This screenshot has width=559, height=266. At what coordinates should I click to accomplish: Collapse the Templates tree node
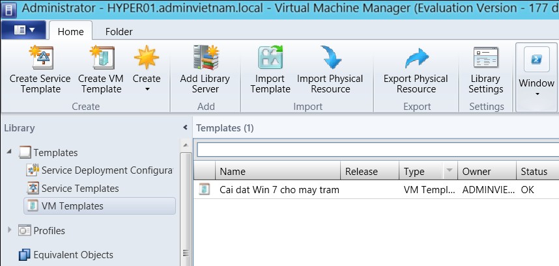[9, 152]
